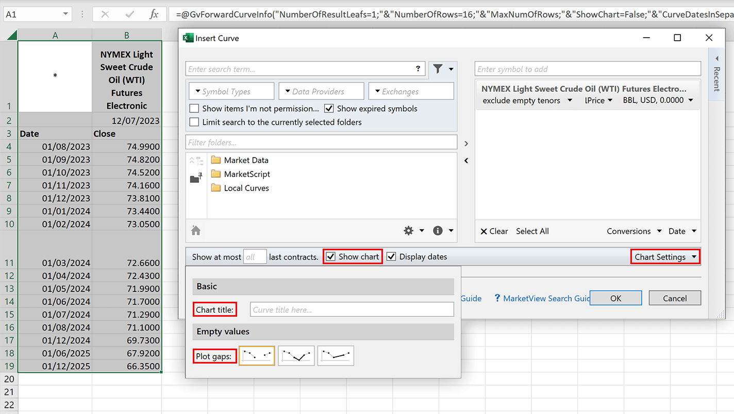Open the Date dropdown
The width and height of the screenshot is (734, 414).
[x=682, y=231]
